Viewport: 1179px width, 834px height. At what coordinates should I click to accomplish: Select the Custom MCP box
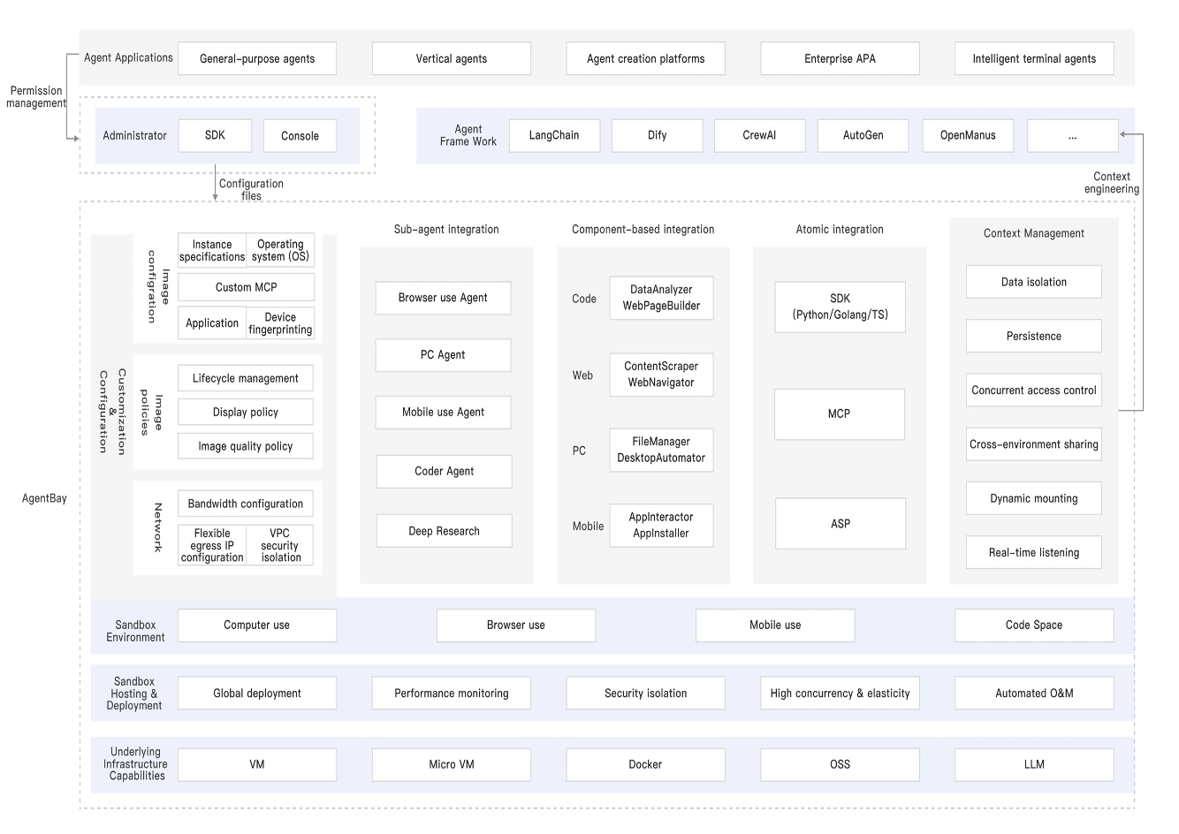(246, 287)
